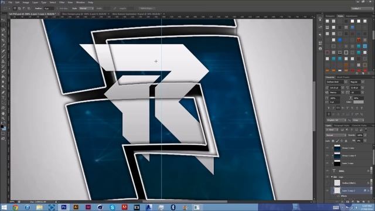Select the Hand tool
Viewport: 375px width, 211px height.
[3, 113]
